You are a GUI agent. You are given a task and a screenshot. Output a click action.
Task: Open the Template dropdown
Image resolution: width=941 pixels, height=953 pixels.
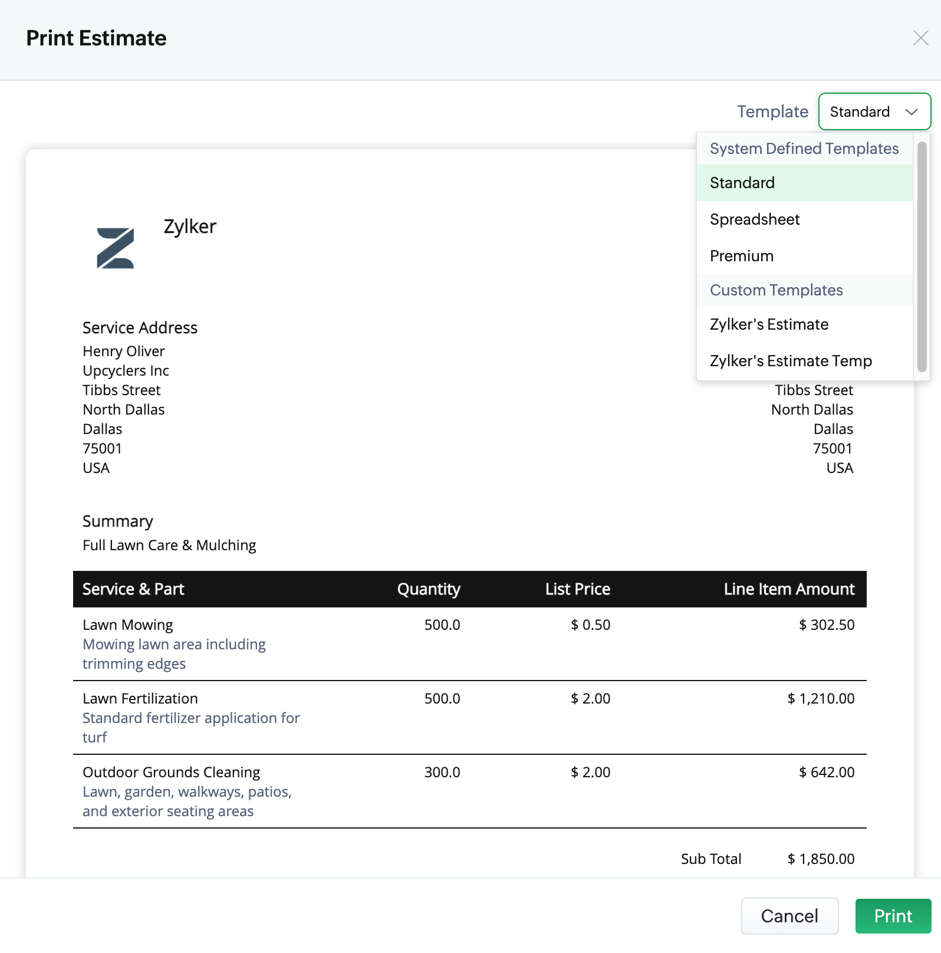[874, 111]
